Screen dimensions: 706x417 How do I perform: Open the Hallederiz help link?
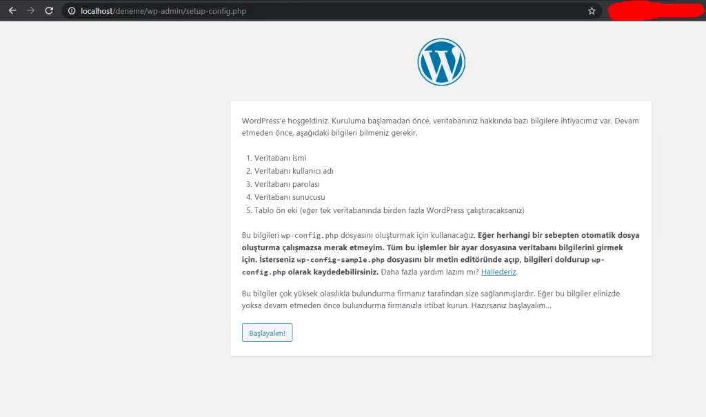(x=498, y=272)
